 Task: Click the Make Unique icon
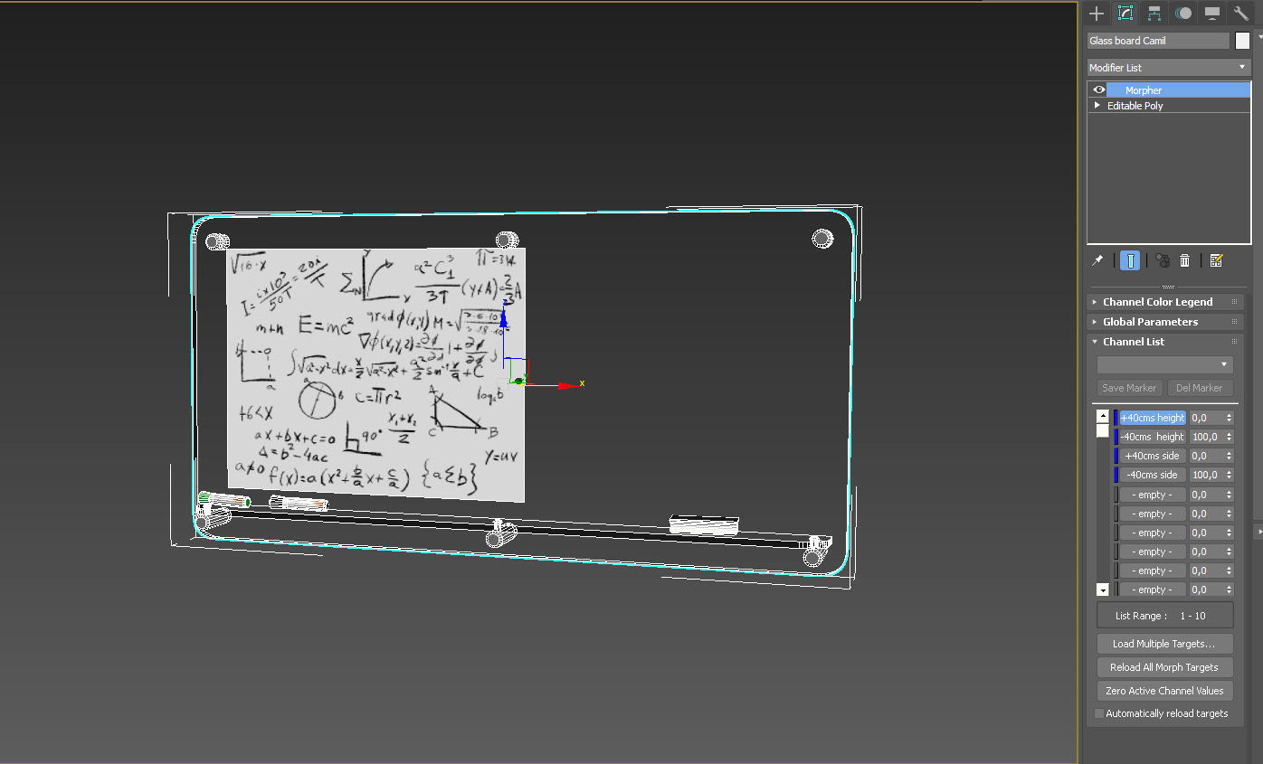(1163, 260)
